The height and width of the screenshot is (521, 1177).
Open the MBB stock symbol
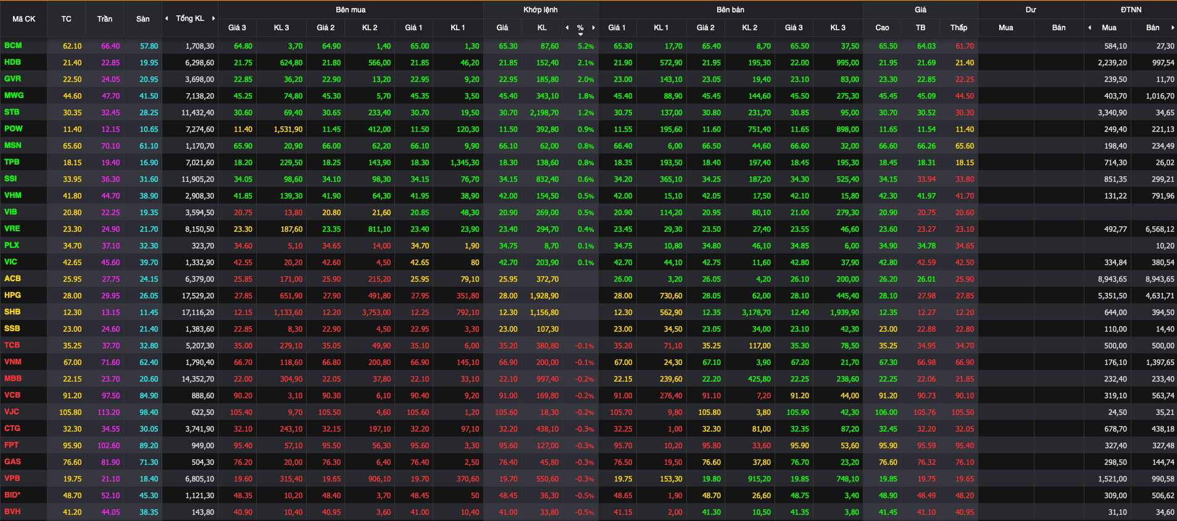pyautogui.click(x=12, y=379)
